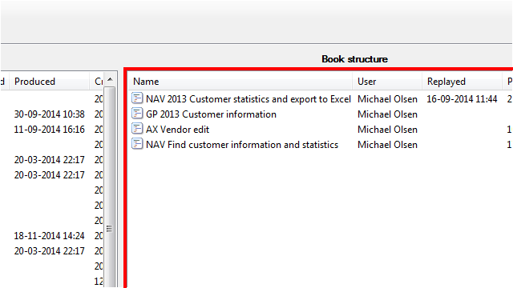513x288 pixels.
Task: Click the recording icon beside NAV 2013 Customer statistics
Action: pyautogui.click(x=137, y=98)
